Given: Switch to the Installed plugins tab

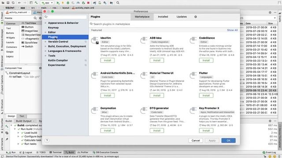Looking at the screenshot, I should [x=163, y=17].
